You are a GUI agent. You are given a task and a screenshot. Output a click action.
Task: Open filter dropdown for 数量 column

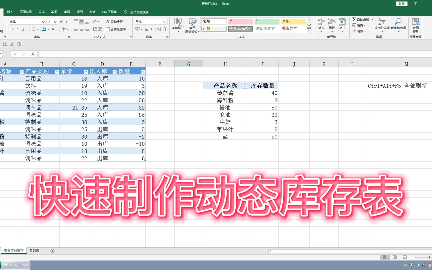pyautogui.click(x=143, y=72)
